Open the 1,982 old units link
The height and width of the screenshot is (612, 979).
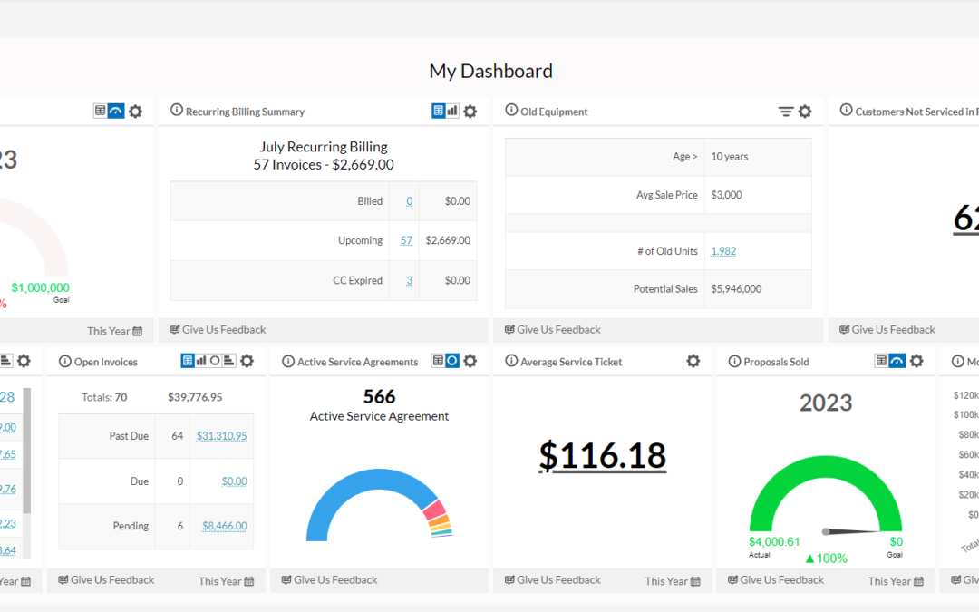[722, 250]
